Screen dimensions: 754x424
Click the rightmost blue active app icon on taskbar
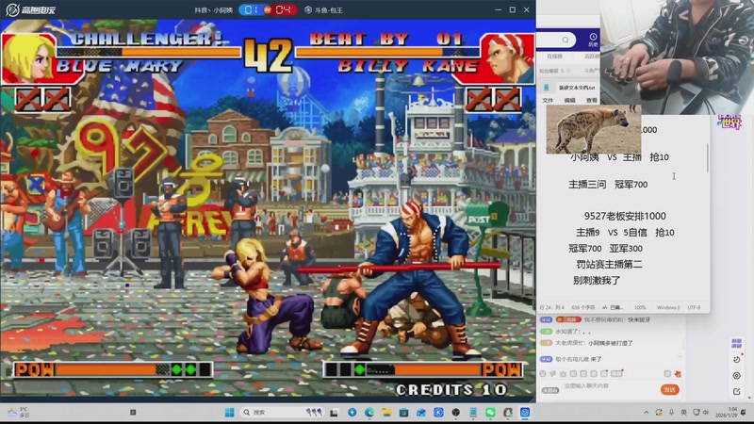[525, 413]
